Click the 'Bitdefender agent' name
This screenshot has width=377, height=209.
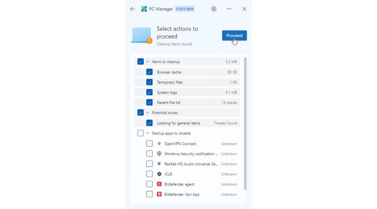pos(179,184)
